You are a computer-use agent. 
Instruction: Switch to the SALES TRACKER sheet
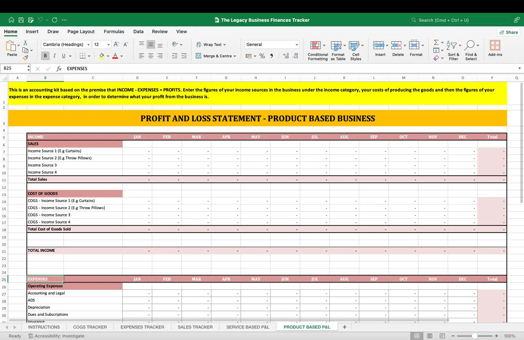[195, 327]
